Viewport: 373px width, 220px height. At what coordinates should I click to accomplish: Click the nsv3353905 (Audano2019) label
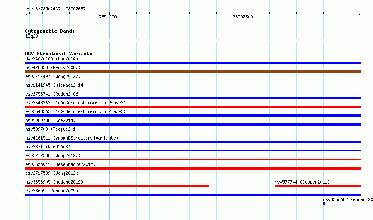(54, 182)
